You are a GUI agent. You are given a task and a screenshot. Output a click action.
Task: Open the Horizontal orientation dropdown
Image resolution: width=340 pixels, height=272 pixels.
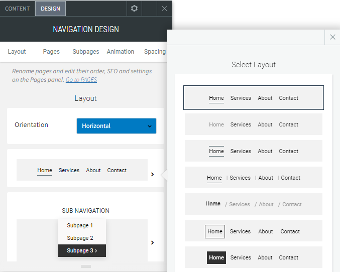point(117,126)
